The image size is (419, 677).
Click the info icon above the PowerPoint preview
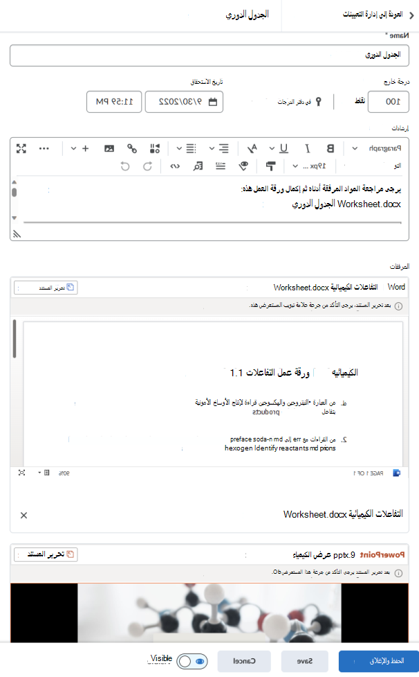pyautogui.click(x=399, y=573)
